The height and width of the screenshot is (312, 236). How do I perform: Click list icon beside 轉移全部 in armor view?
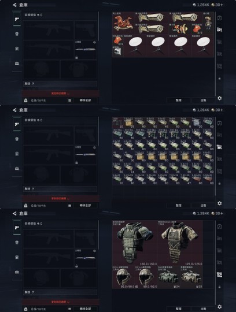[x=69, y=309]
